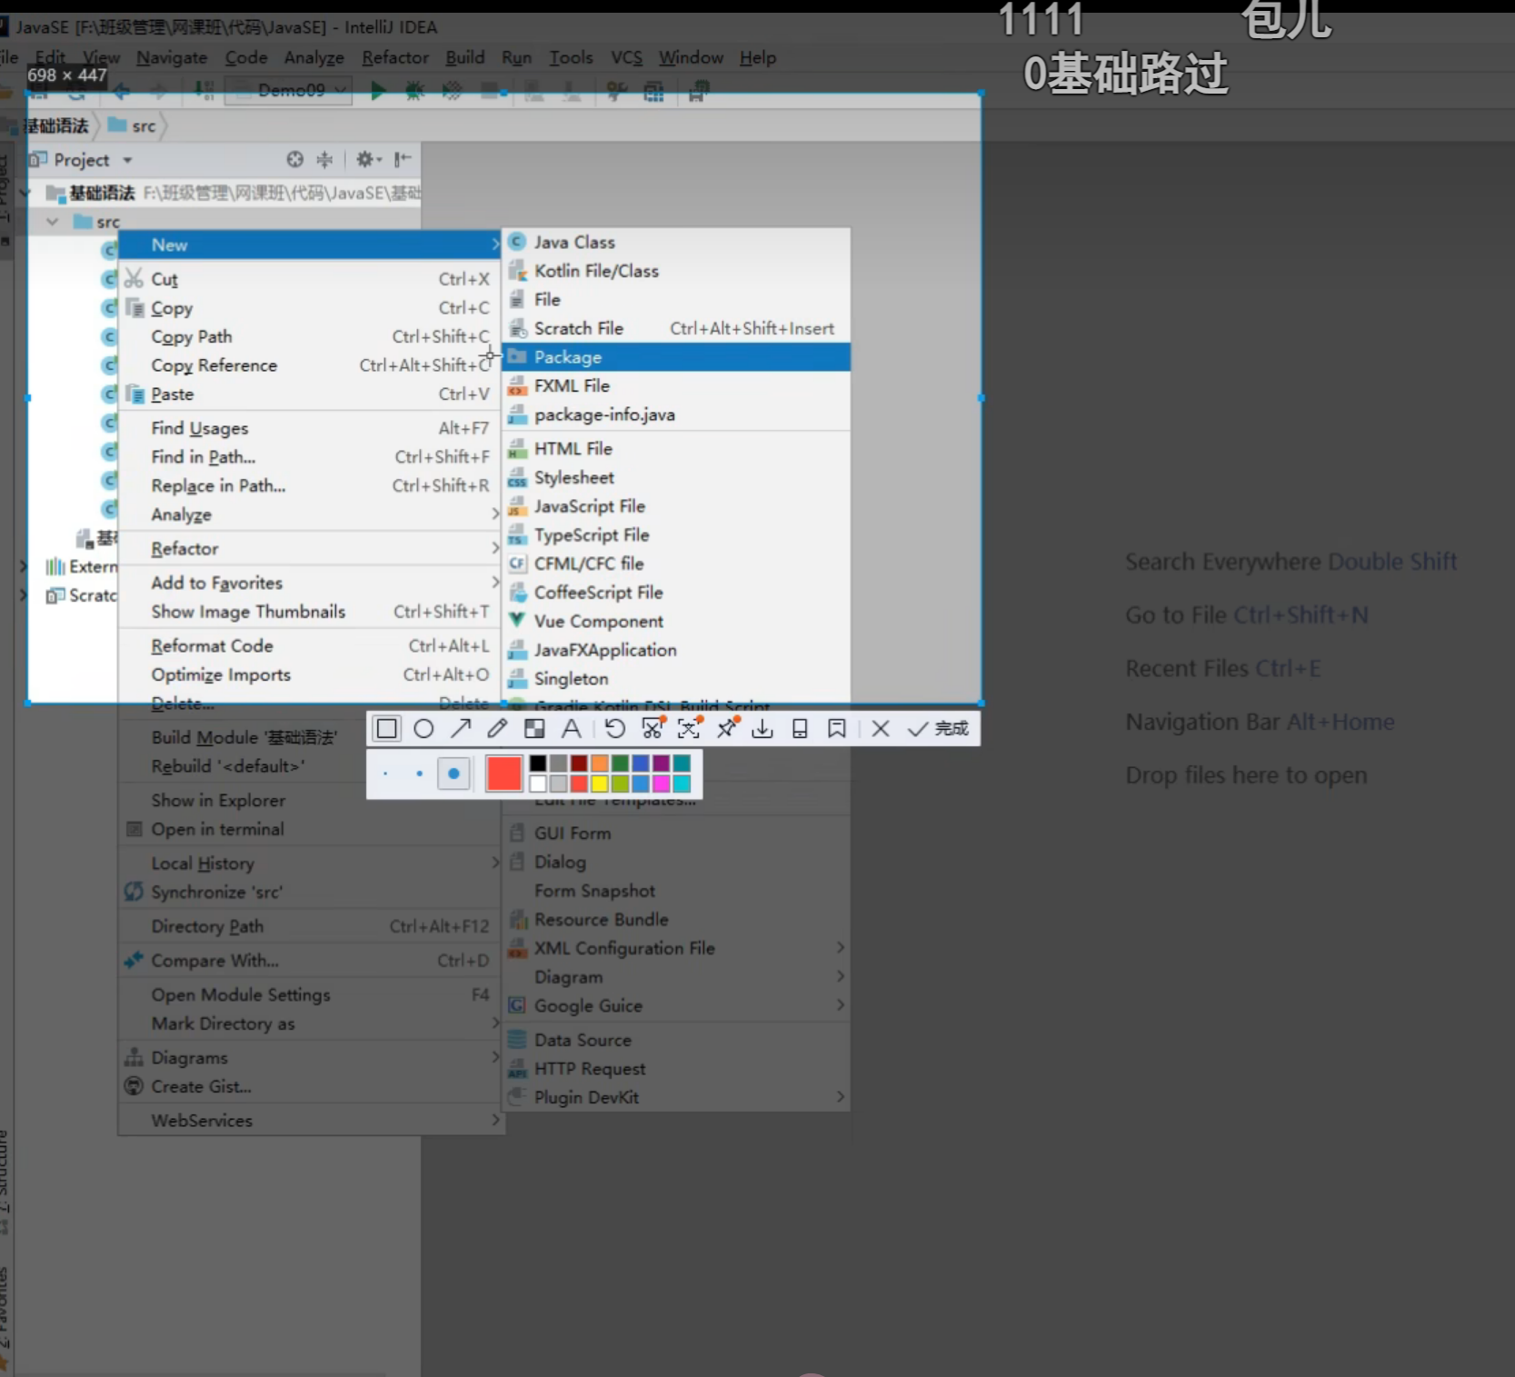Select the rectangle annotation tool
Screen dimensions: 1515x1377
386,728
